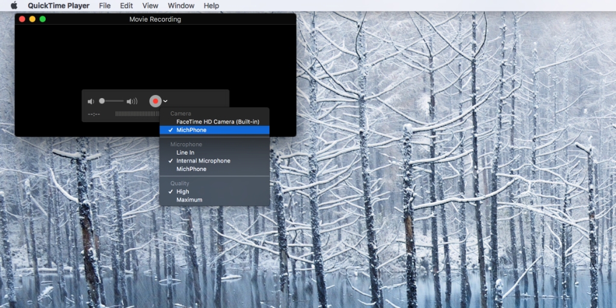Set quality to Maximum

(x=215, y=200)
